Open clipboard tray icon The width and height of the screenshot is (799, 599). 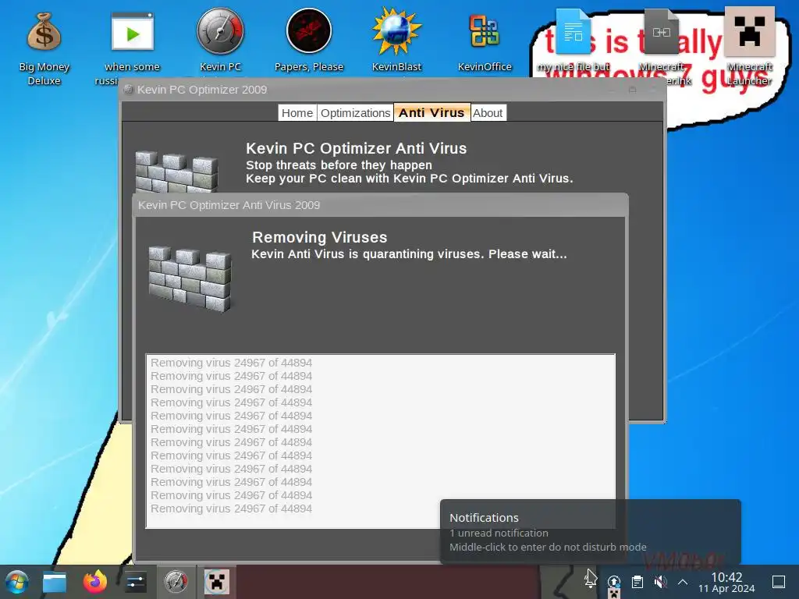click(637, 582)
